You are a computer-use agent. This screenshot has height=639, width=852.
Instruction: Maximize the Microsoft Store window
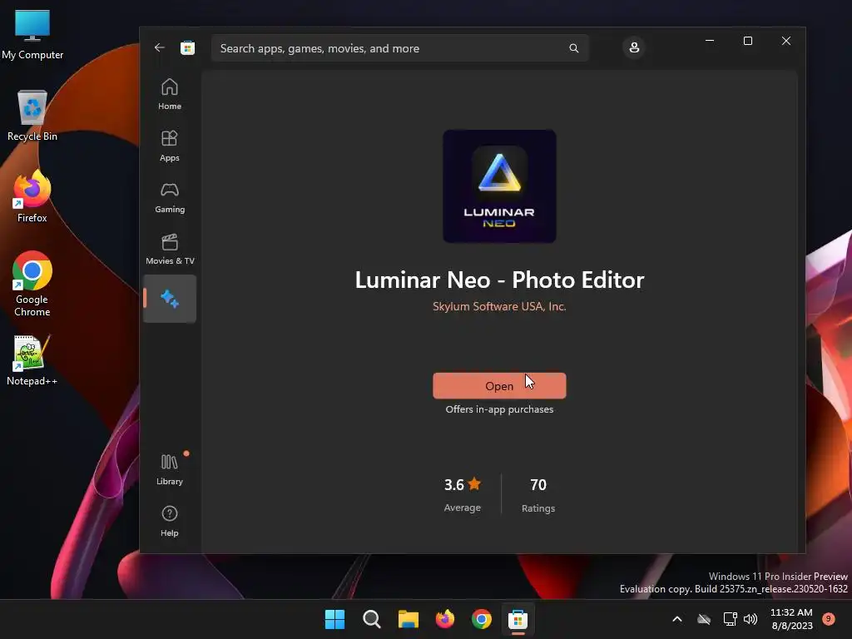click(x=748, y=41)
